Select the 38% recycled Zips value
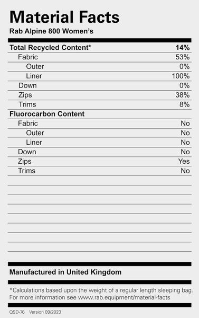 click(183, 95)
